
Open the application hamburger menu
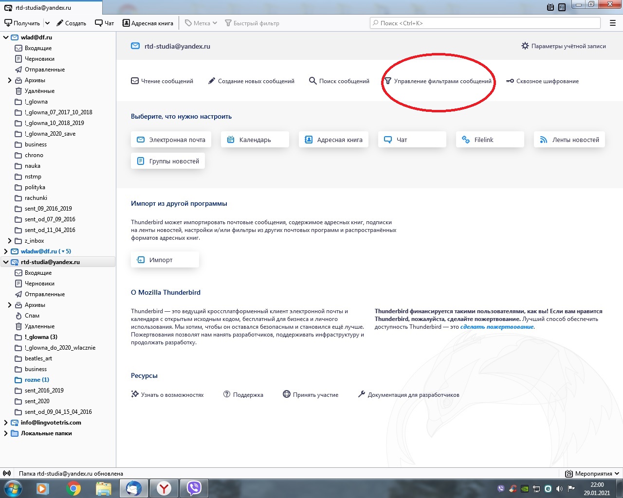[613, 23]
